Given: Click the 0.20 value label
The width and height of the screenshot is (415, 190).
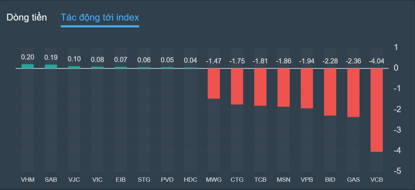Looking at the screenshot, I should (x=27, y=57).
